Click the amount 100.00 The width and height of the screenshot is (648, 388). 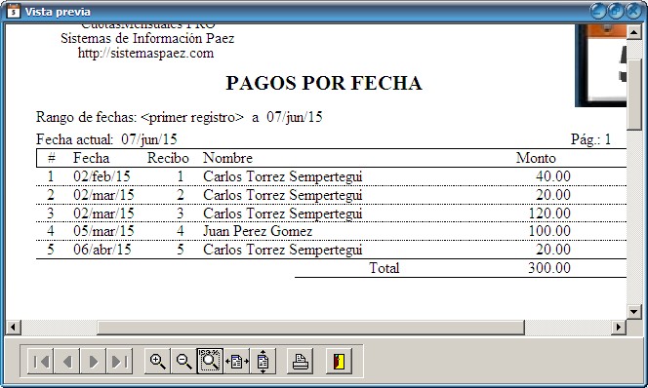coord(549,231)
